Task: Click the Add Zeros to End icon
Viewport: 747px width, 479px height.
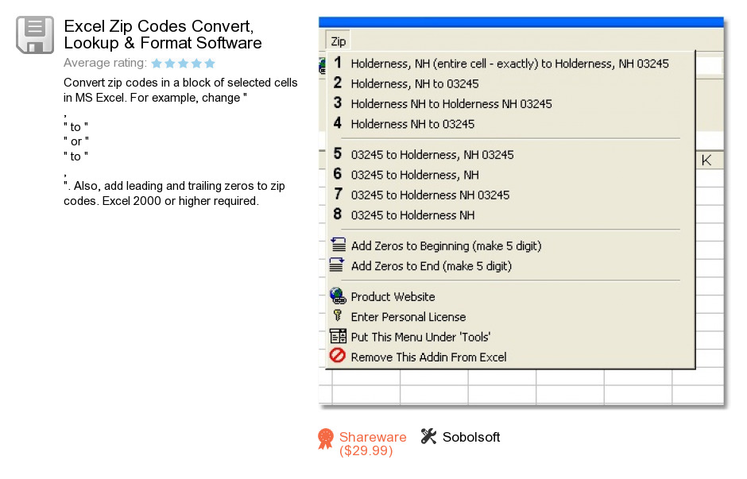Action: click(337, 265)
